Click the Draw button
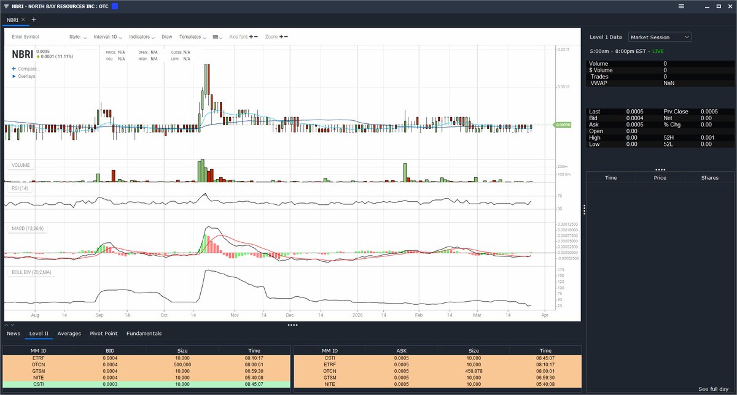The image size is (737, 395). tap(167, 37)
